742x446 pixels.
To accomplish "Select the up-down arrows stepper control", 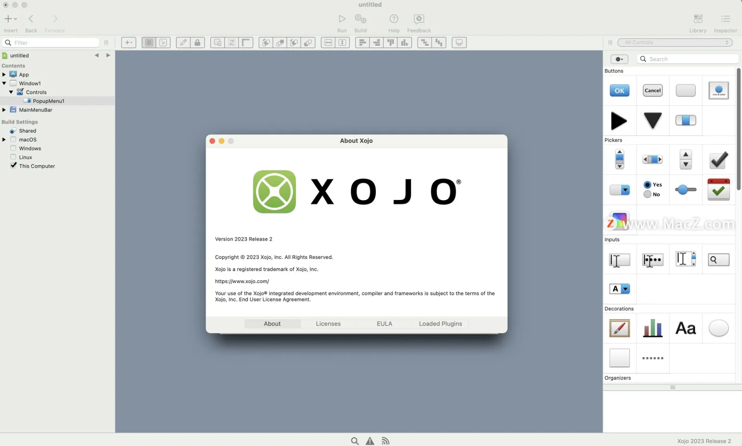I will (686, 159).
